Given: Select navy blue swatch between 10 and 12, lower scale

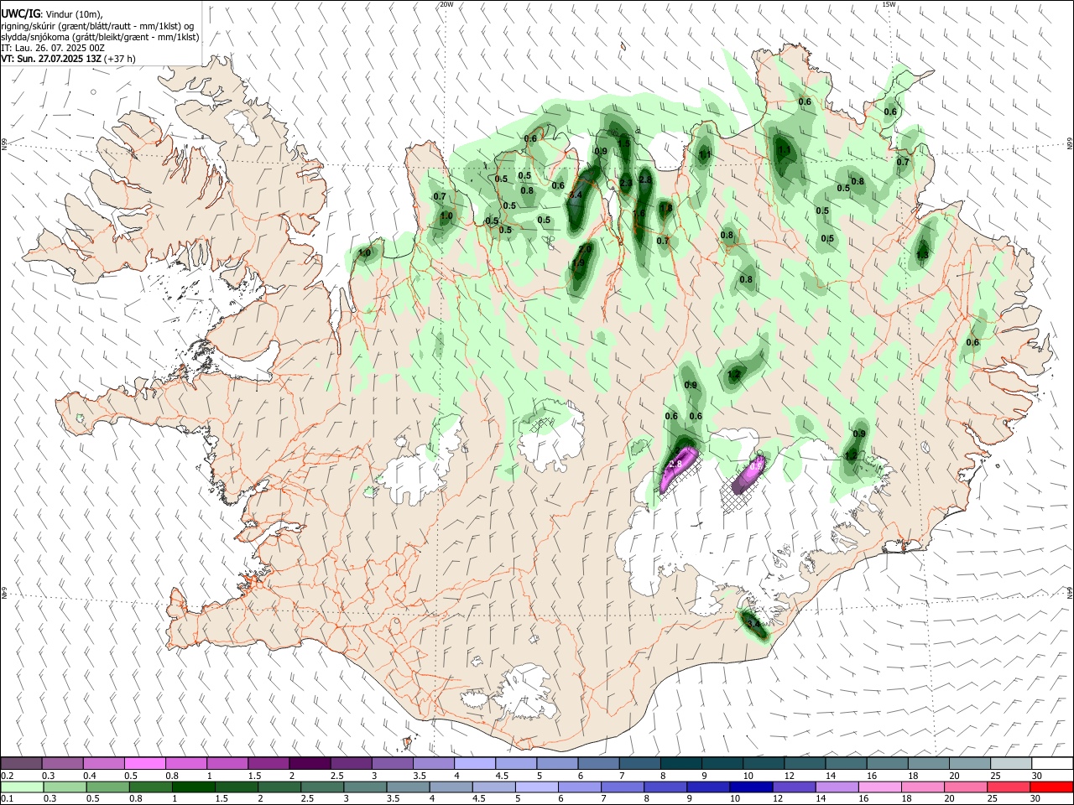Looking at the screenshot, I should [750, 787].
